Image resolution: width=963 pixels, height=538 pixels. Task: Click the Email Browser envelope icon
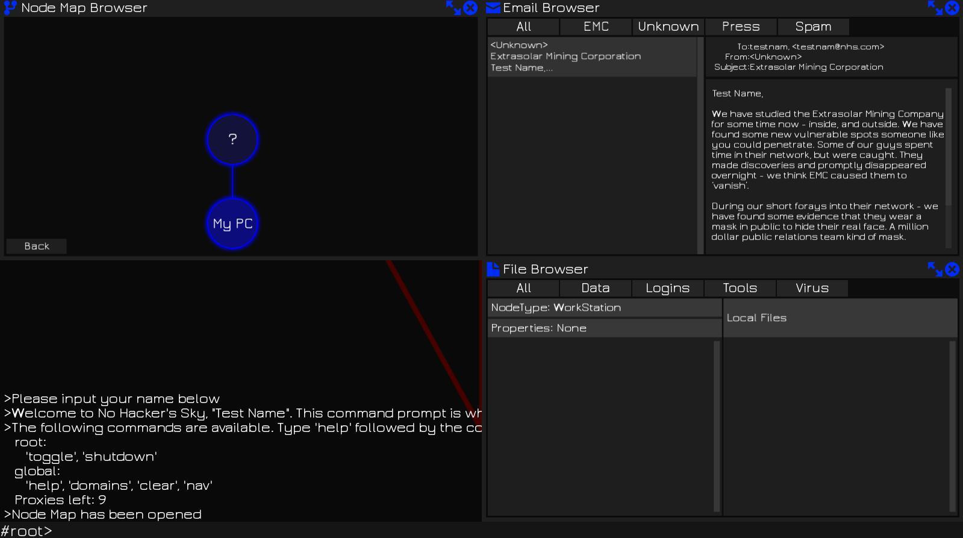point(493,7)
